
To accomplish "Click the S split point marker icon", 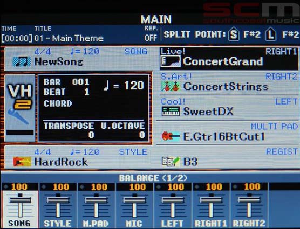I will [234, 34].
